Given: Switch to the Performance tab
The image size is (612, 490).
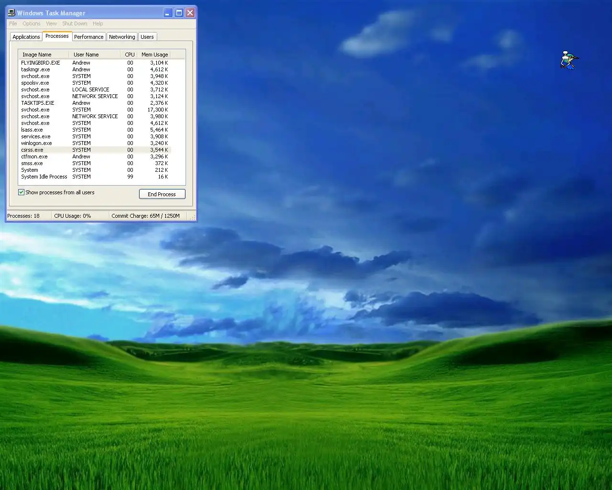Looking at the screenshot, I should click(x=88, y=37).
